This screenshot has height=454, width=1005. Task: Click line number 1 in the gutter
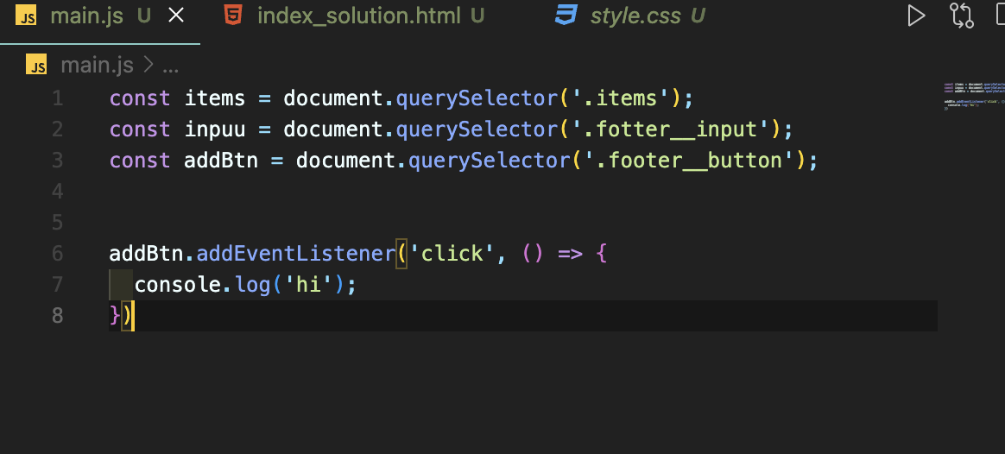[58, 98]
